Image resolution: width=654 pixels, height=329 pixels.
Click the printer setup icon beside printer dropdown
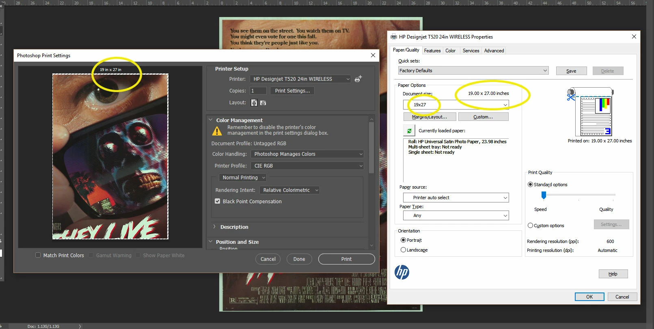(x=358, y=79)
